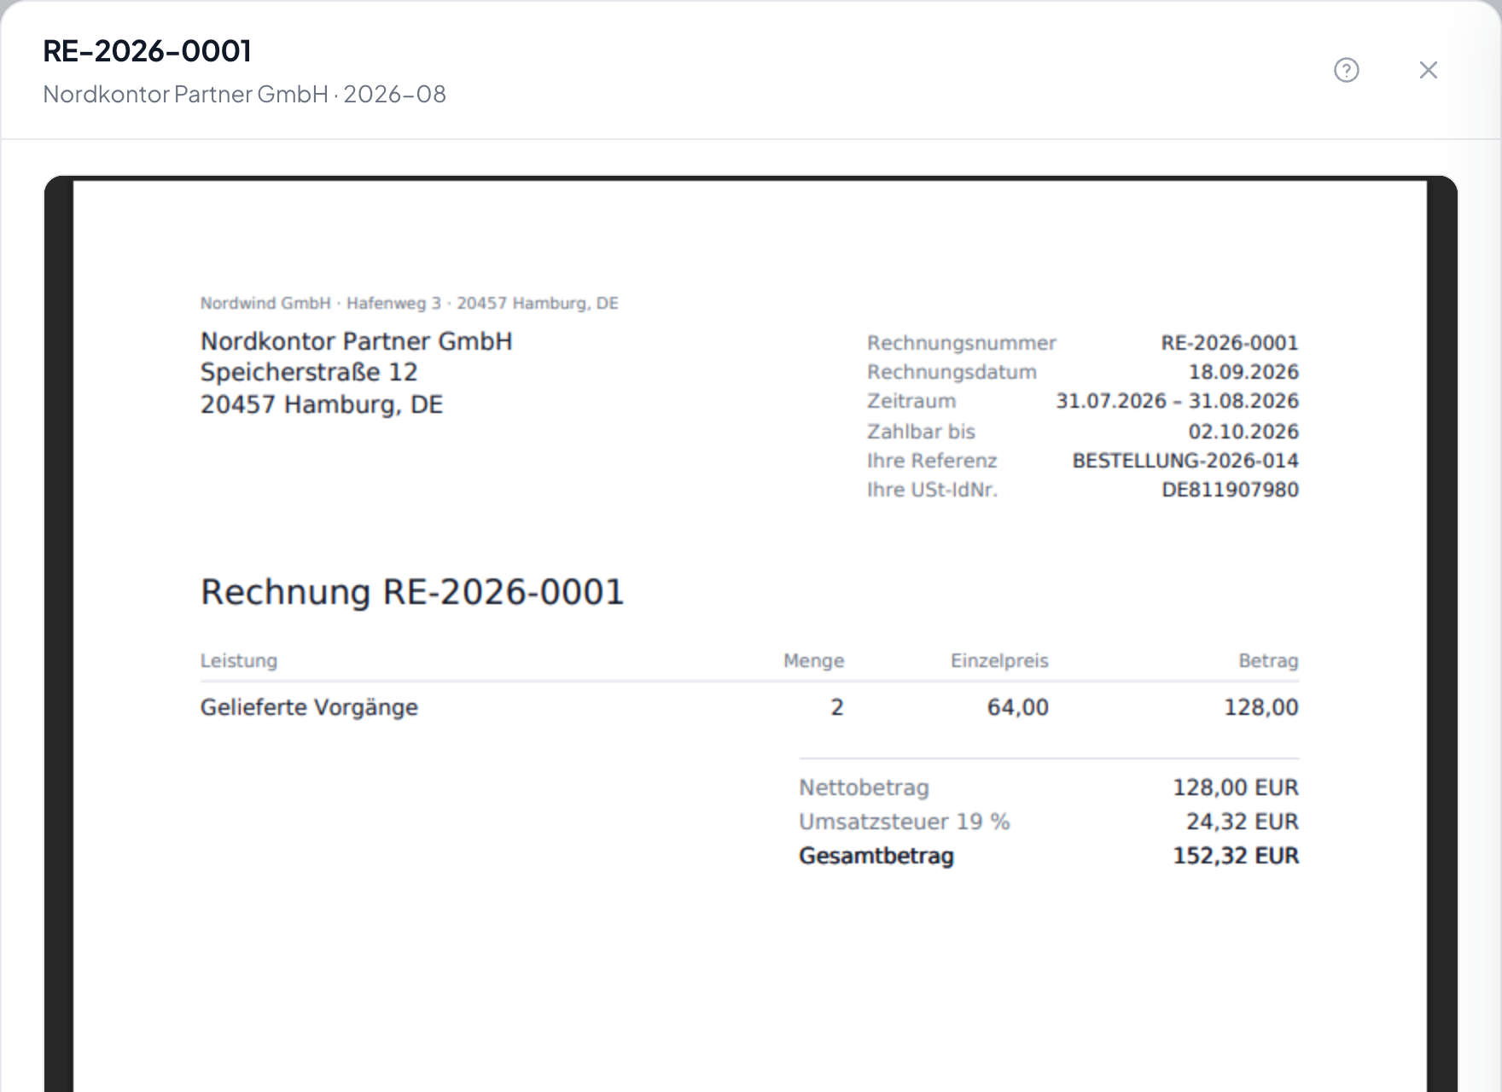Screen dimensions: 1502x1092
Task: Select reference BESTELLUNG-2026-014
Action: [x=1185, y=461]
